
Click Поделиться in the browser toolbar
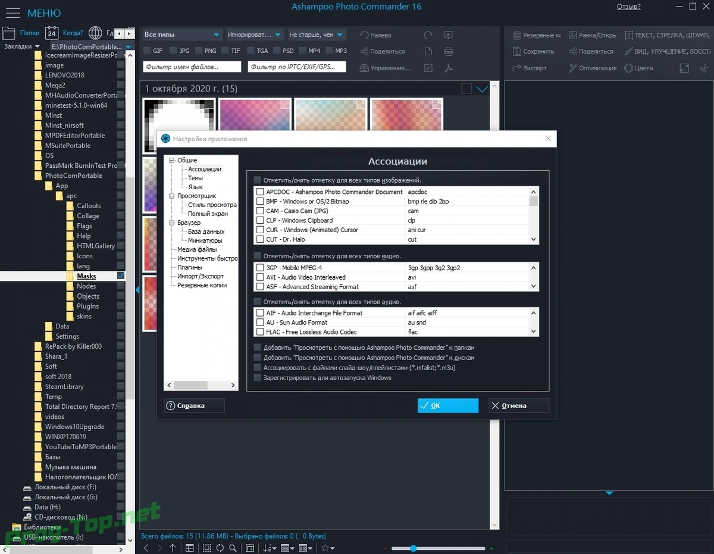tap(382, 52)
